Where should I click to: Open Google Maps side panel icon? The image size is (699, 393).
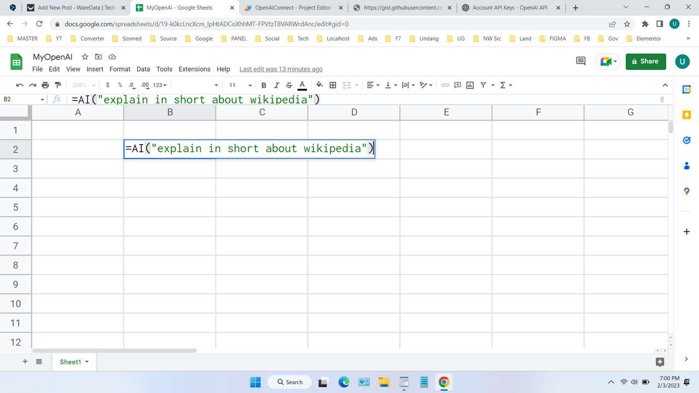point(686,191)
